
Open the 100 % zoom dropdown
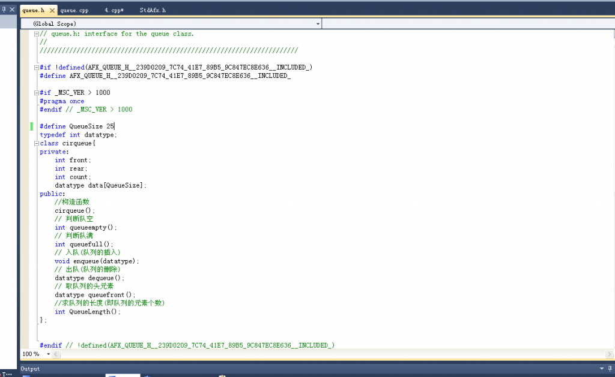[48, 354]
